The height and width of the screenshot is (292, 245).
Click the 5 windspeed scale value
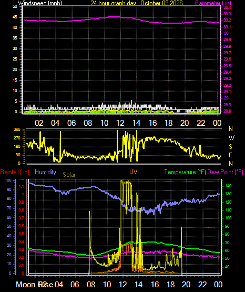click(16, 102)
